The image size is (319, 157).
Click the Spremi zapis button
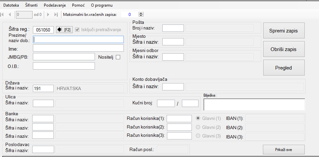[283, 31]
